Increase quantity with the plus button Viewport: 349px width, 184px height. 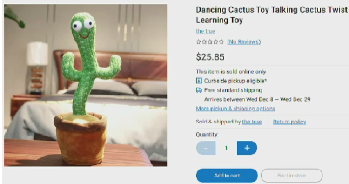(x=247, y=148)
